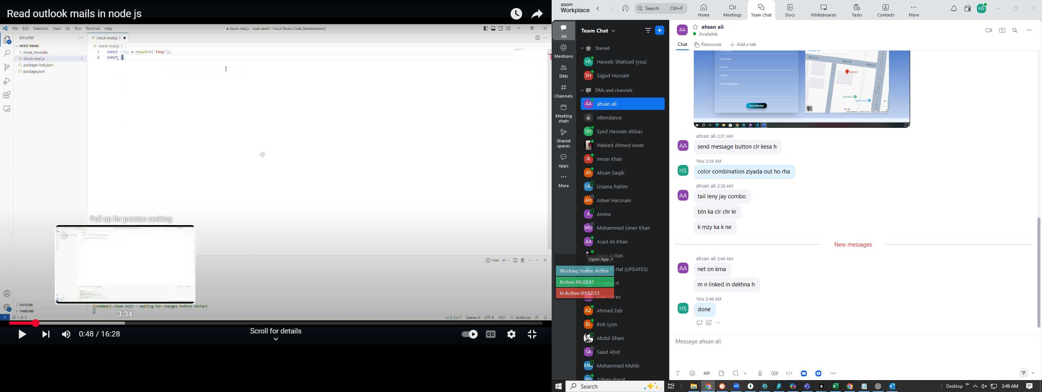Open Shared spaces in sidebar
The image size is (1042, 392).
(564, 138)
